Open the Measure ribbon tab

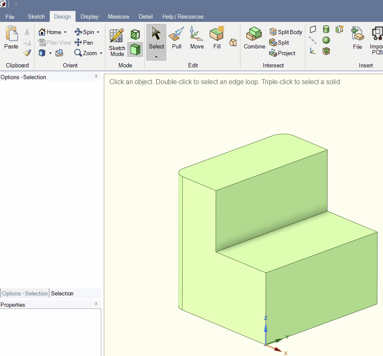pos(119,16)
